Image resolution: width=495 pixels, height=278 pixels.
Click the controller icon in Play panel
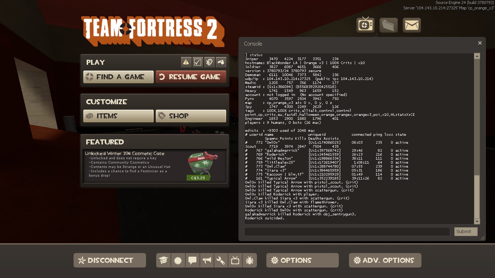coord(221,62)
